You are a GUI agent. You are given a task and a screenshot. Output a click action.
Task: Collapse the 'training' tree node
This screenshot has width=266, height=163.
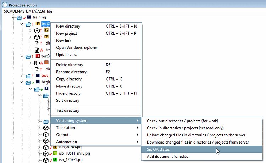pos(13,17)
